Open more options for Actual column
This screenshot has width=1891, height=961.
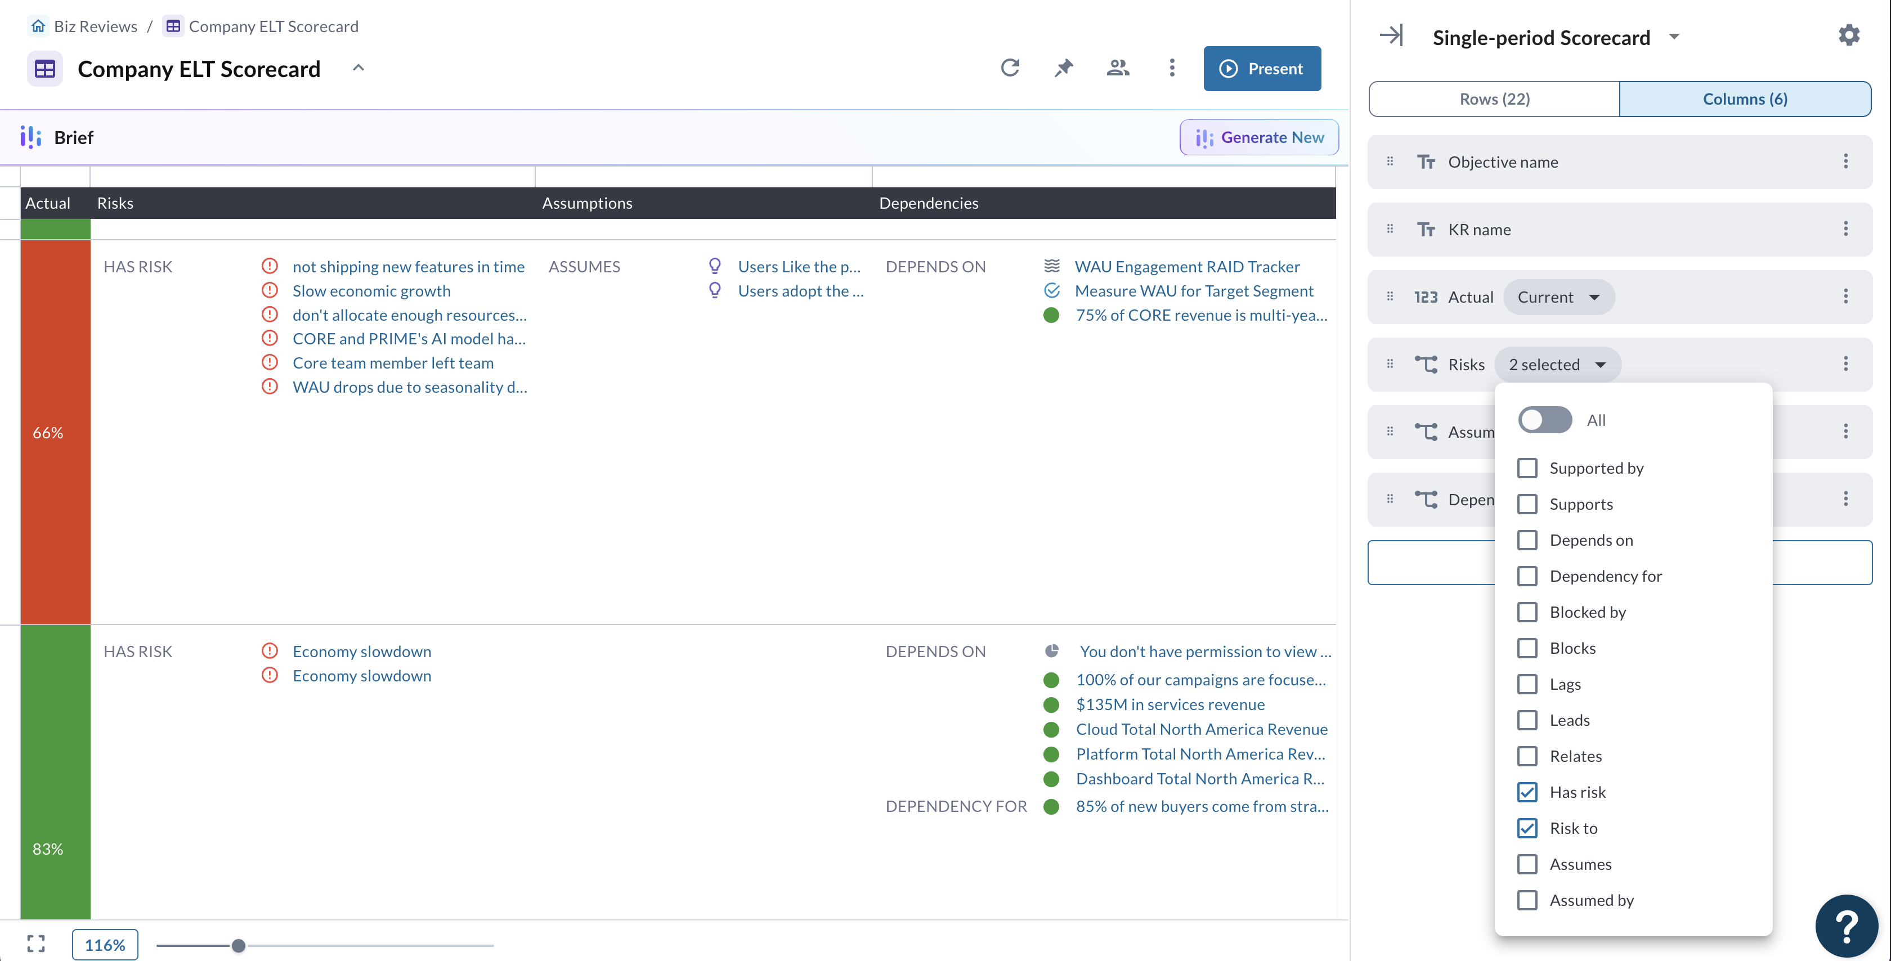[1845, 297]
